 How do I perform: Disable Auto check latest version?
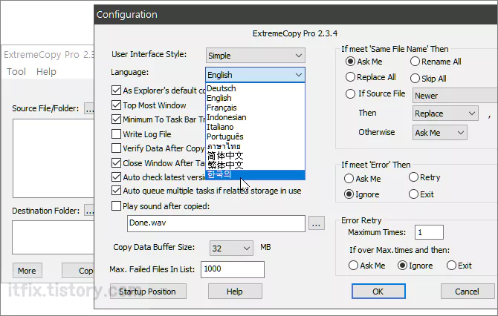point(116,177)
